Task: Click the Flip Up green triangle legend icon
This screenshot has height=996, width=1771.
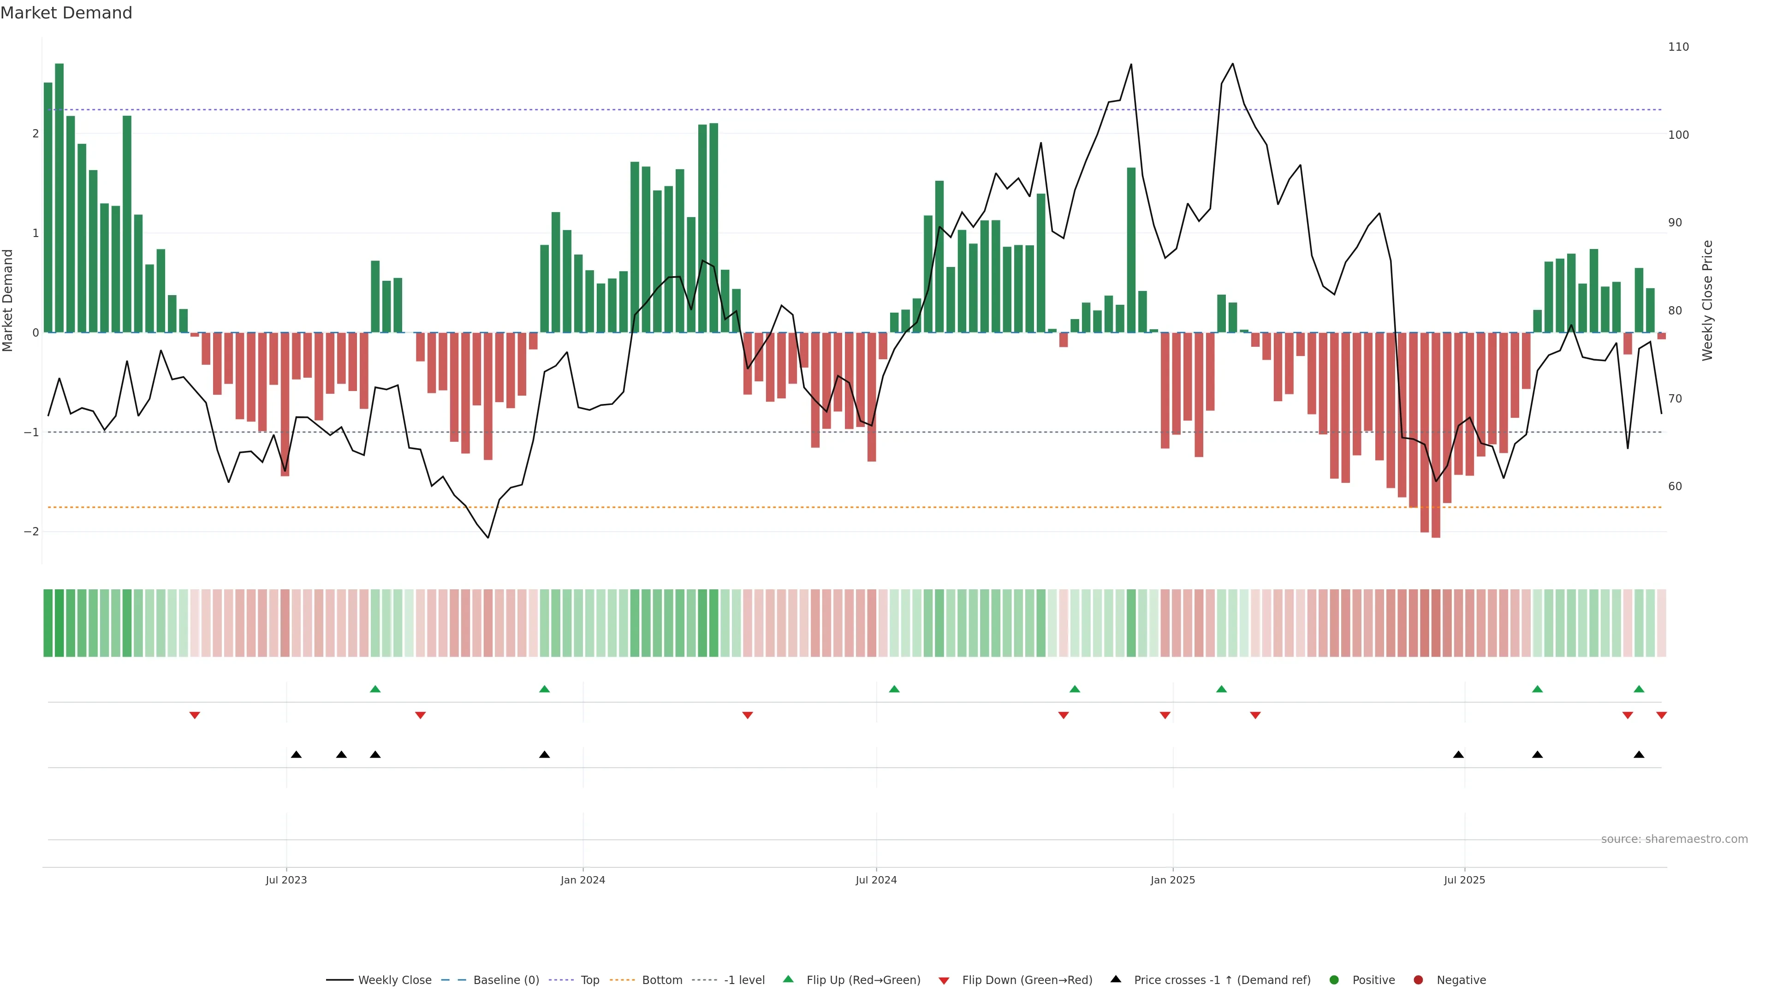Action: 788,979
